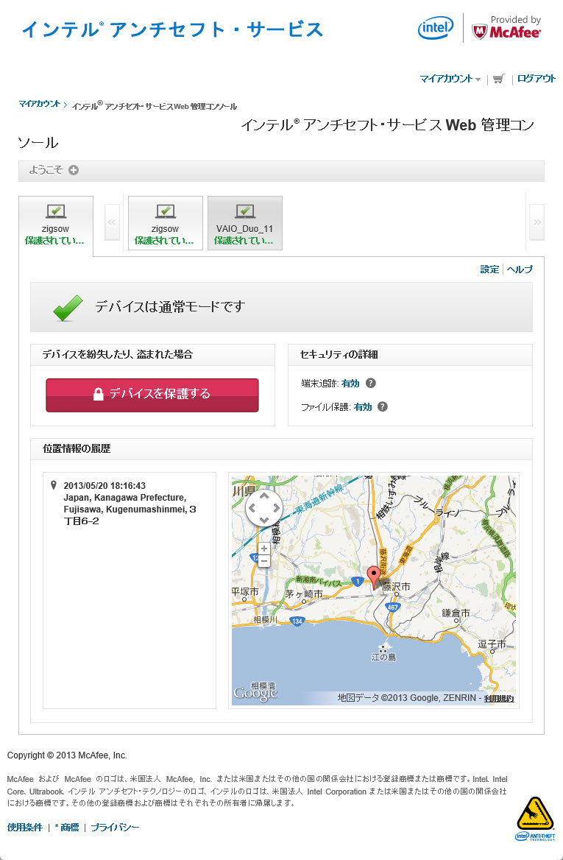Click the location pin icon in history list
Viewport: 563px width, 860px height.
pyautogui.click(x=53, y=485)
